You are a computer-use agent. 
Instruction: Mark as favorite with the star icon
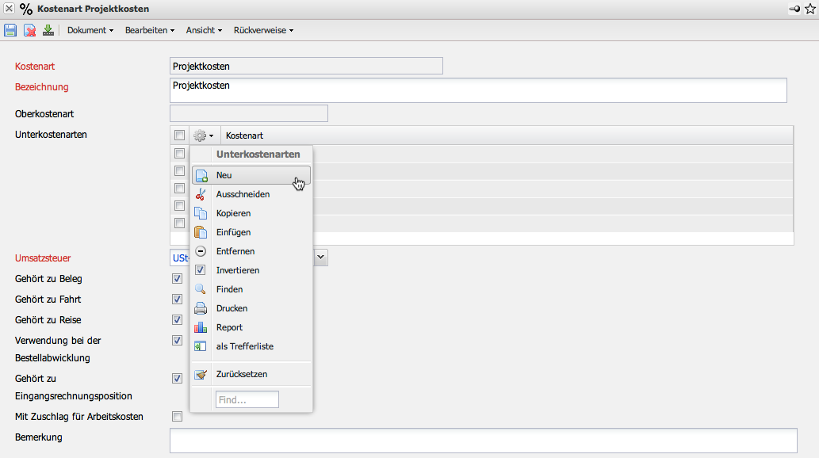pos(809,9)
